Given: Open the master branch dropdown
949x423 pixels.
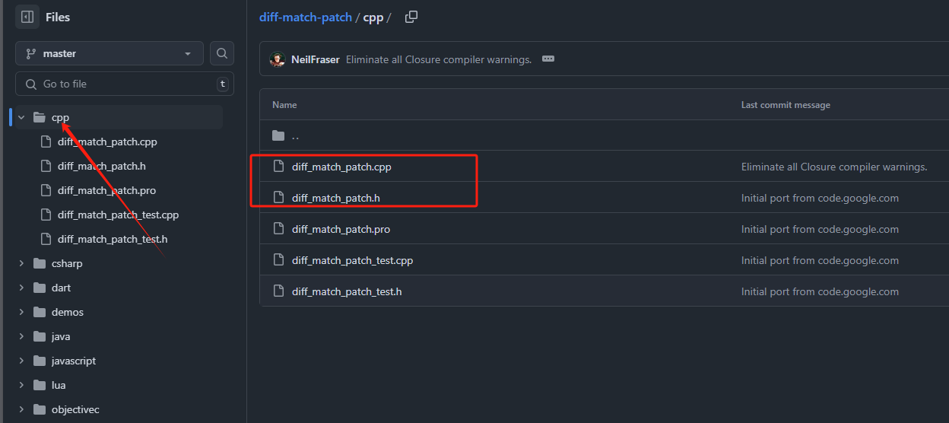Looking at the screenshot, I should (109, 53).
